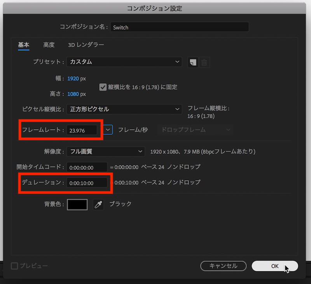Screen dimensions: 311x284
Task: Open the プリセット dropdown showing カスタム
Action: (124, 62)
